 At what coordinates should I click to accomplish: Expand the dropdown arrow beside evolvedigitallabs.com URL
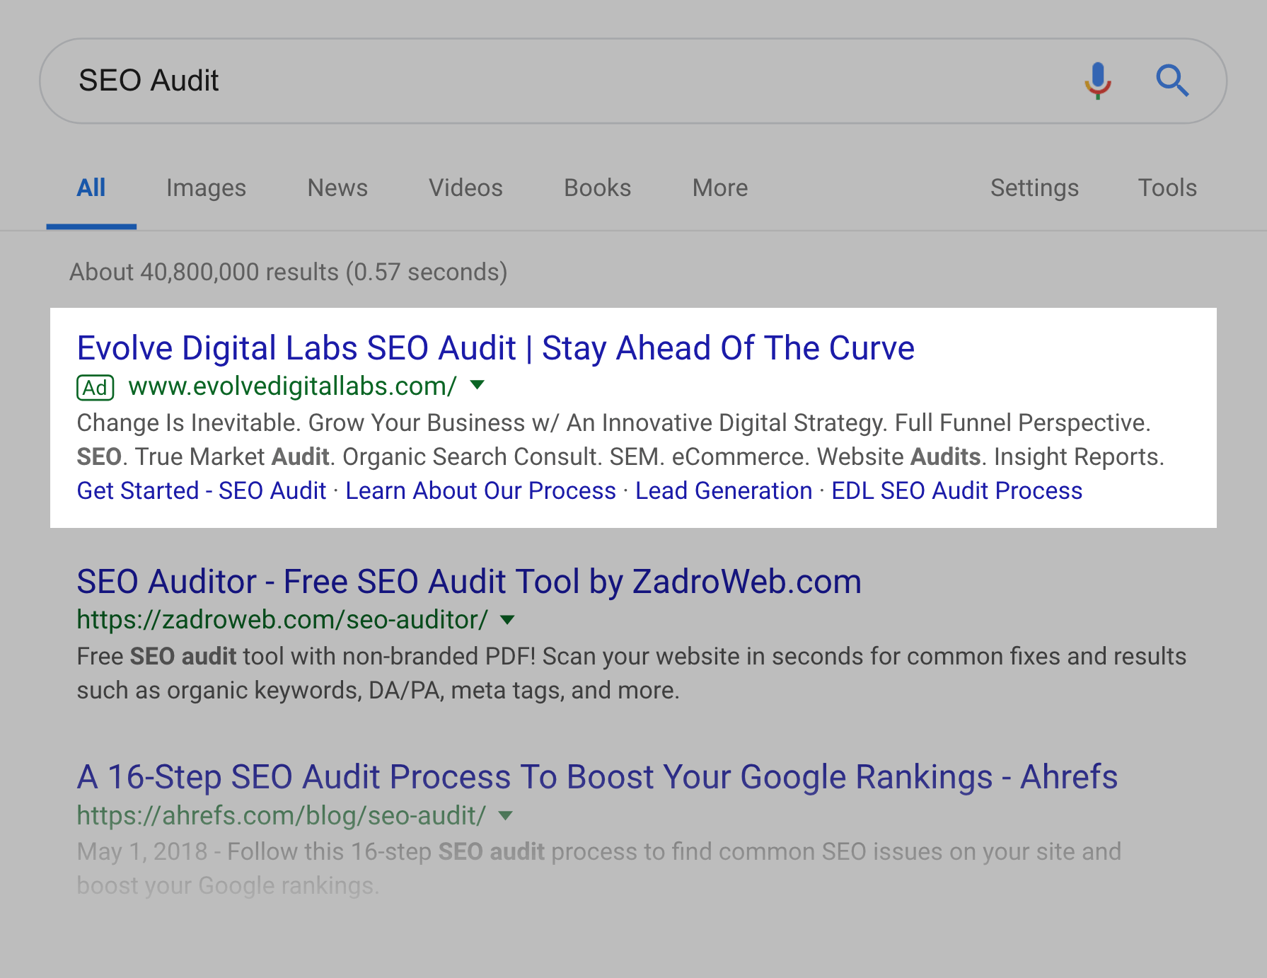[478, 385]
